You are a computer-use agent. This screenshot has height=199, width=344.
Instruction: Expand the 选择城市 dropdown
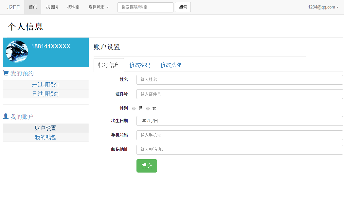(99, 7)
